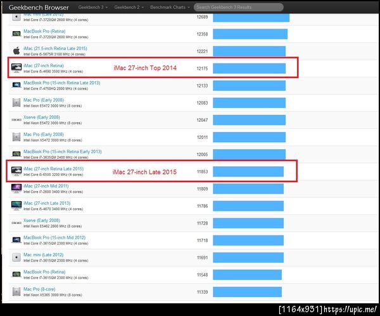Click the score value 12221
Image resolution: width=380 pixels, height=316 pixels.
(202, 51)
